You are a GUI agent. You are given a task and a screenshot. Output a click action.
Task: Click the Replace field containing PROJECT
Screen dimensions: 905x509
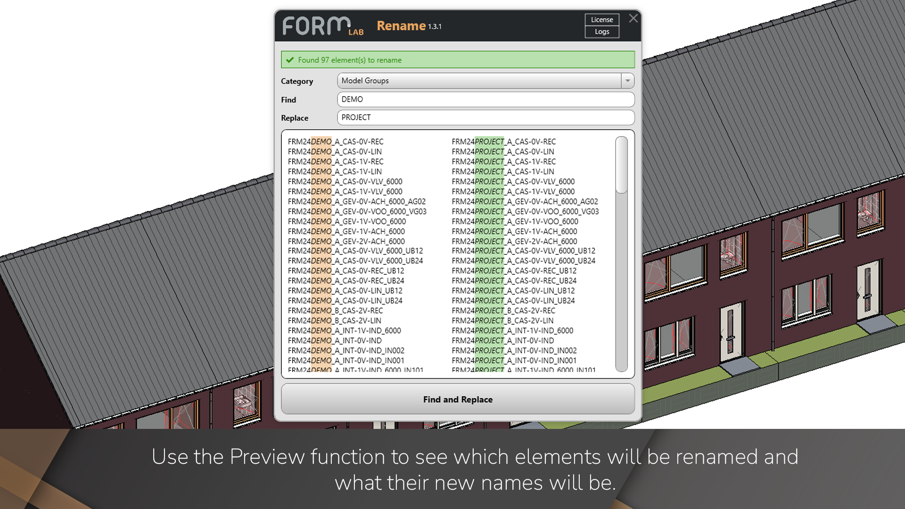[x=485, y=117]
